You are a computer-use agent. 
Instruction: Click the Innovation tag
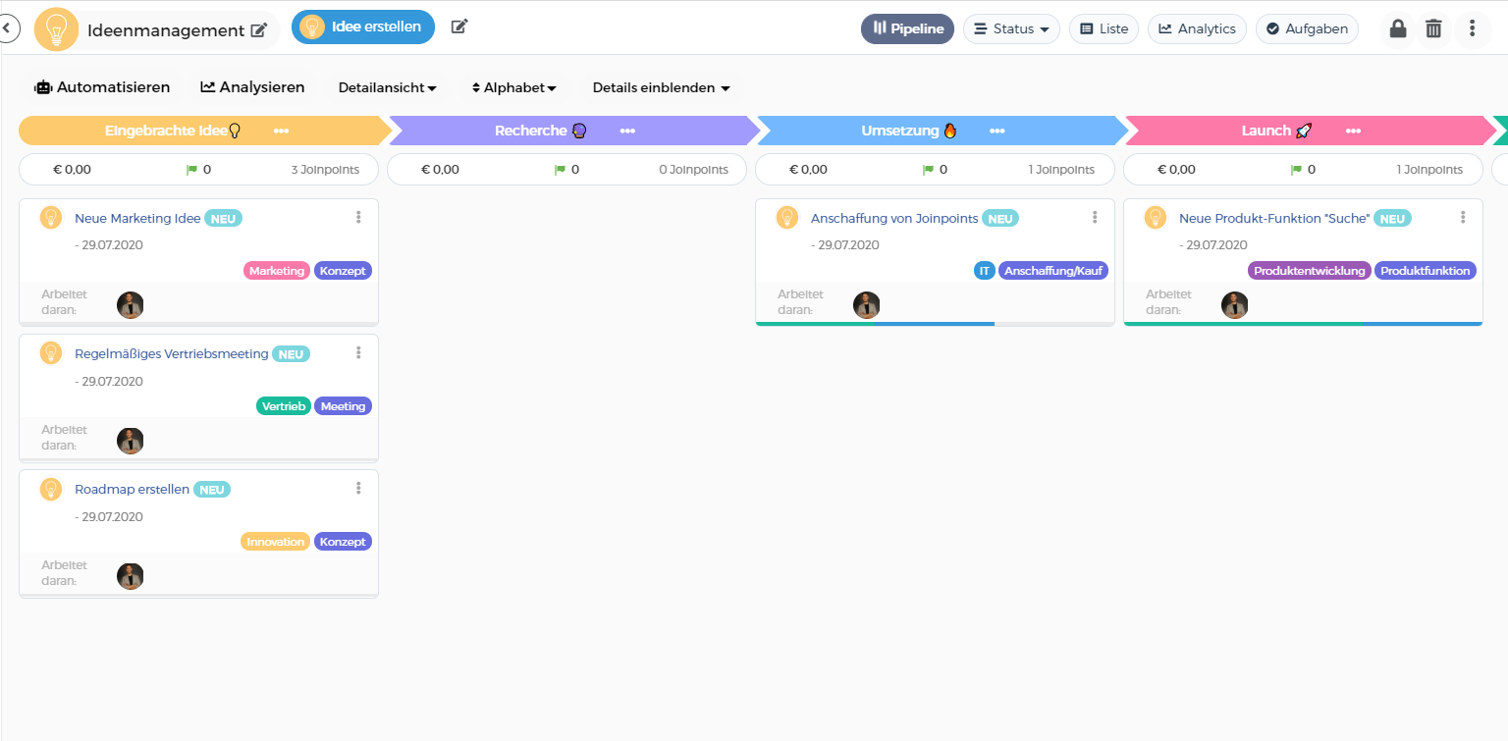point(275,542)
